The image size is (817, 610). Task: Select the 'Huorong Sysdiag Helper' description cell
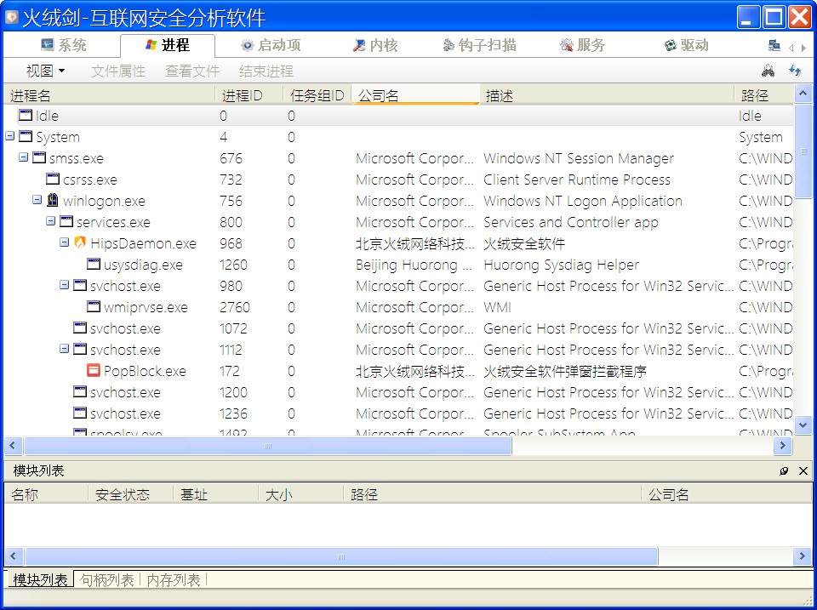click(561, 265)
